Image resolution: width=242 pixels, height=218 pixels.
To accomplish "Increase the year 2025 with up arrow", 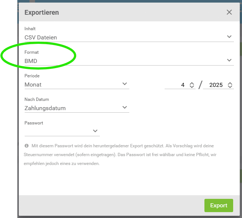I will click(230, 83).
